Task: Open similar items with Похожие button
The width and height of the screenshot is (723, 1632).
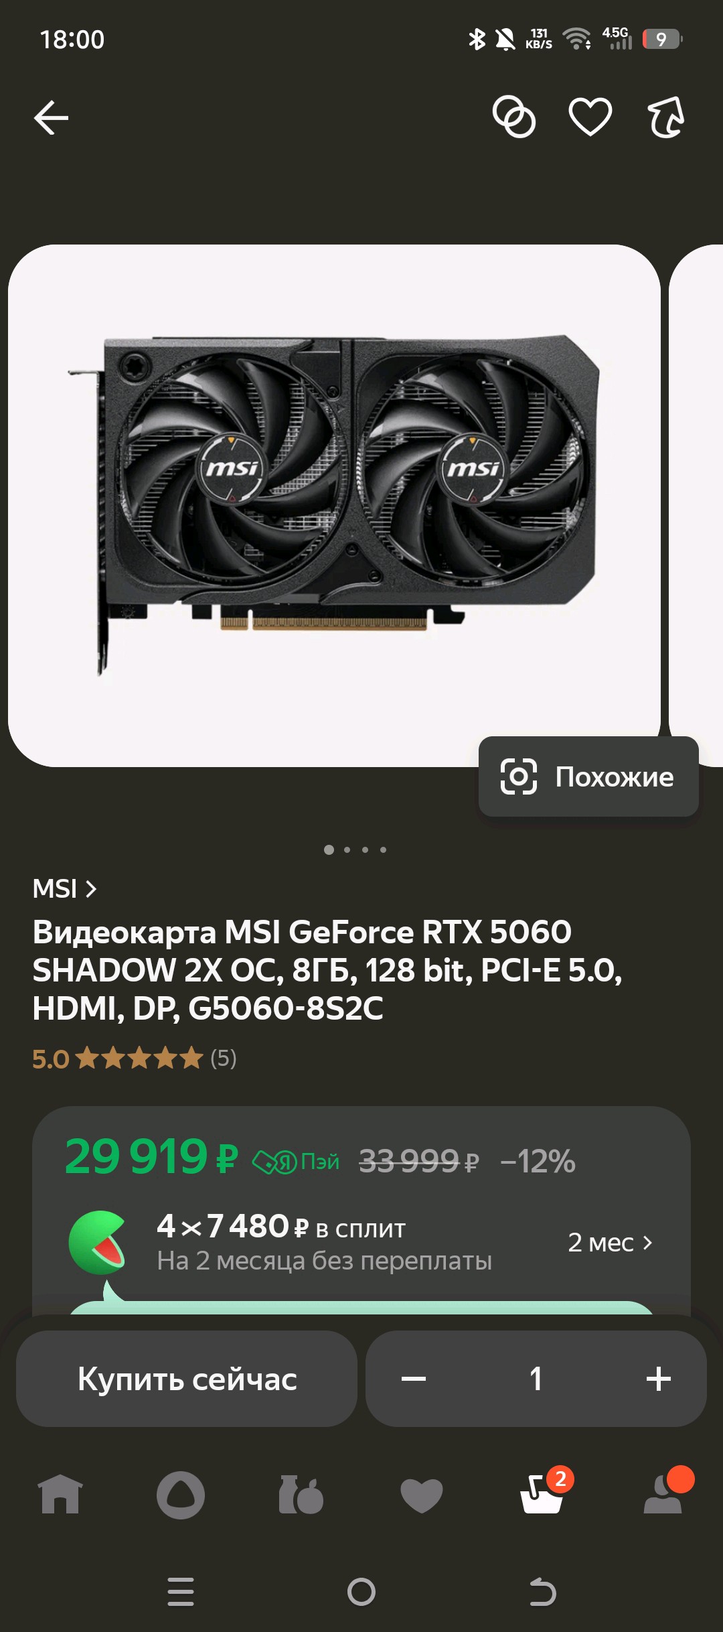Action: pos(588,776)
